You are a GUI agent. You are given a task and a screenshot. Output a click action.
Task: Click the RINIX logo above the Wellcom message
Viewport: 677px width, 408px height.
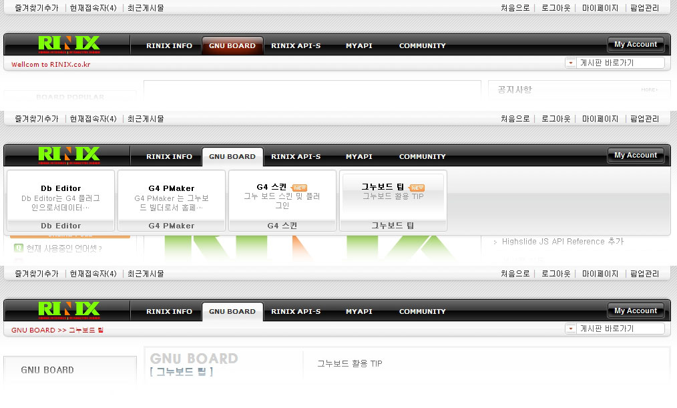(x=69, y=45)
